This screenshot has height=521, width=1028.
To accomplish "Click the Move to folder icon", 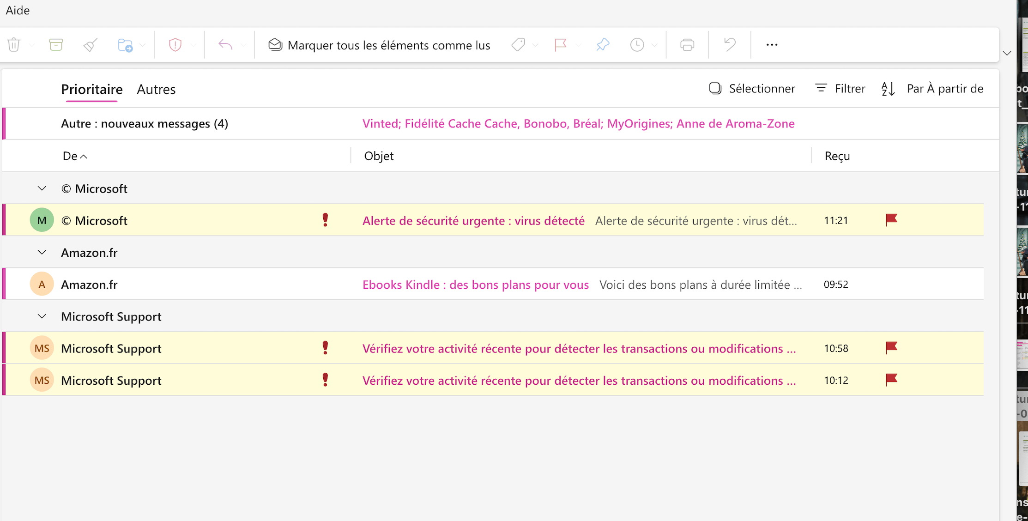I will point(125,45).
